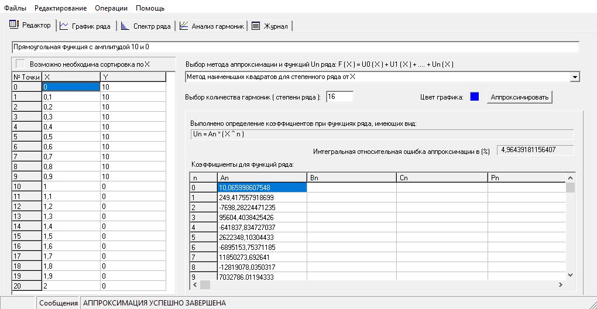Pick the blue graph color swatch
Viewport: 597px width, 309px height.
point(474,97)
